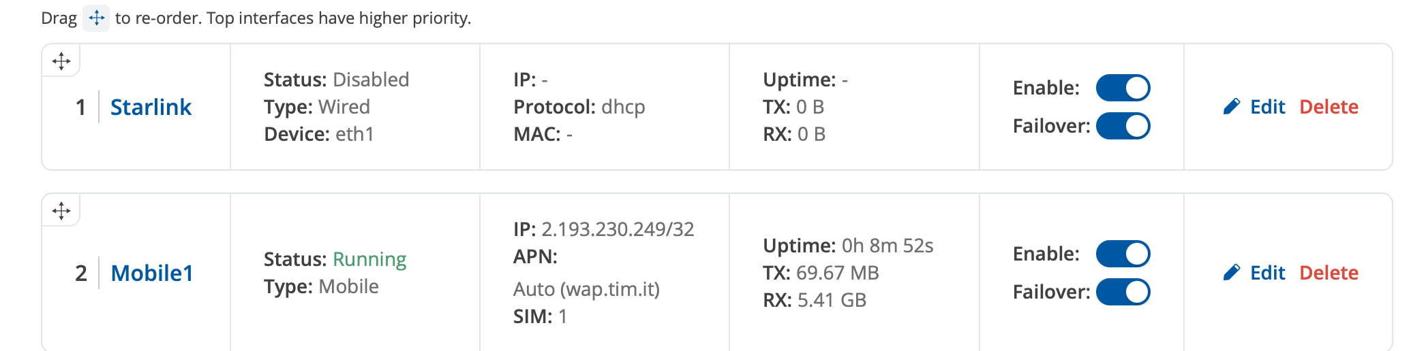Click the move handle on Mobile1 row
The width and height of the screenshot is (1411, 351).
tap(61, 211)
